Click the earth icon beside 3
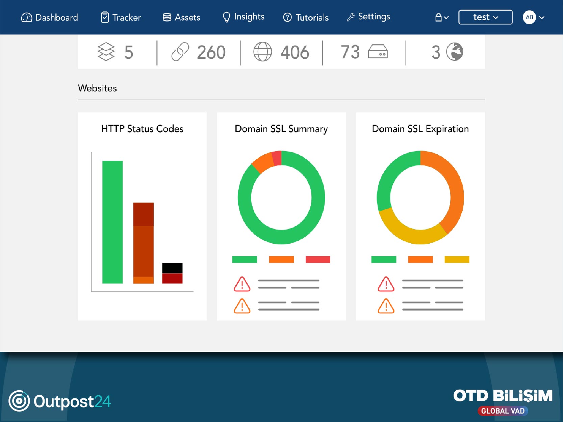 455,52
